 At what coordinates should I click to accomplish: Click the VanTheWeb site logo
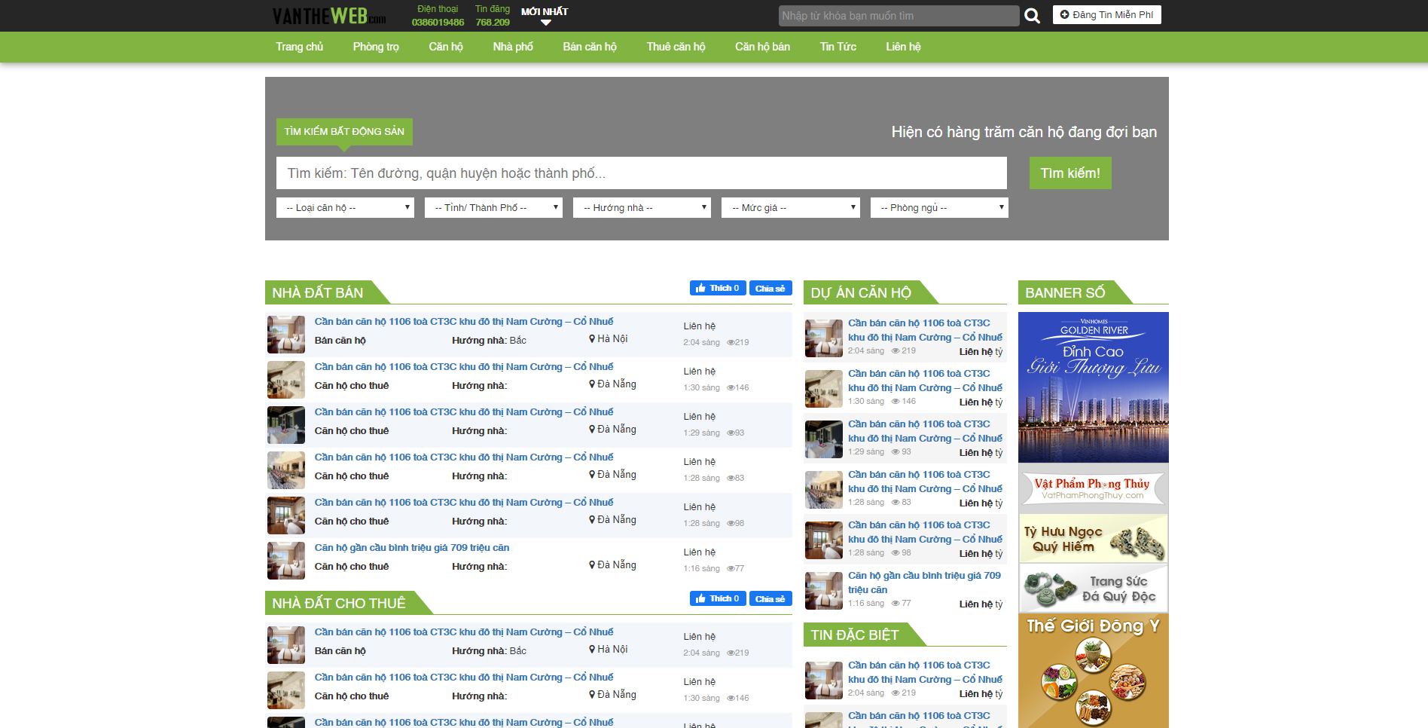click(329, 16)
